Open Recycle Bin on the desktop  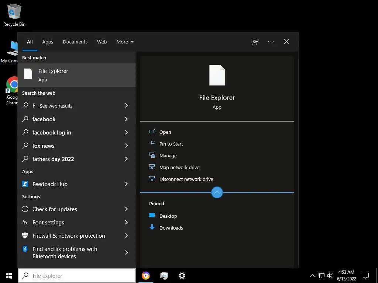(x=14, y=15)
